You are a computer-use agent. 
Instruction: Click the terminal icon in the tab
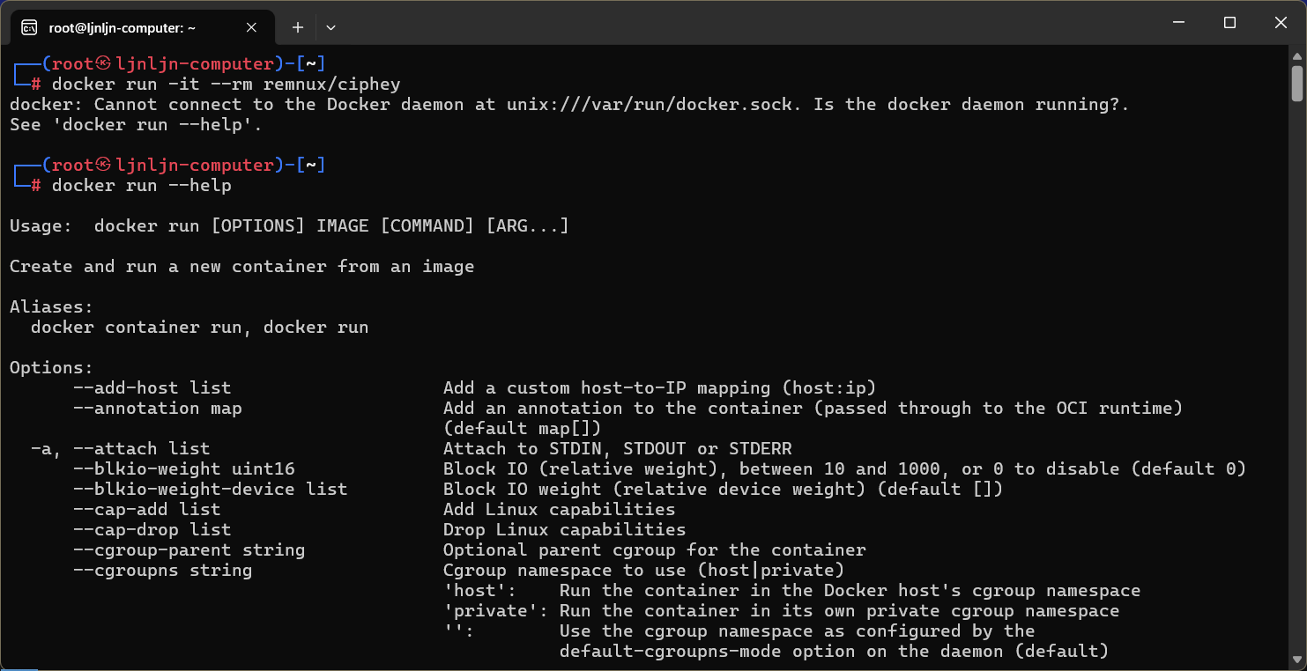[29, 27]
